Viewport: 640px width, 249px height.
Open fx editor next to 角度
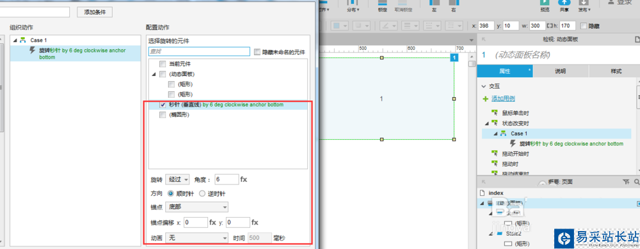tap(244, 179)
